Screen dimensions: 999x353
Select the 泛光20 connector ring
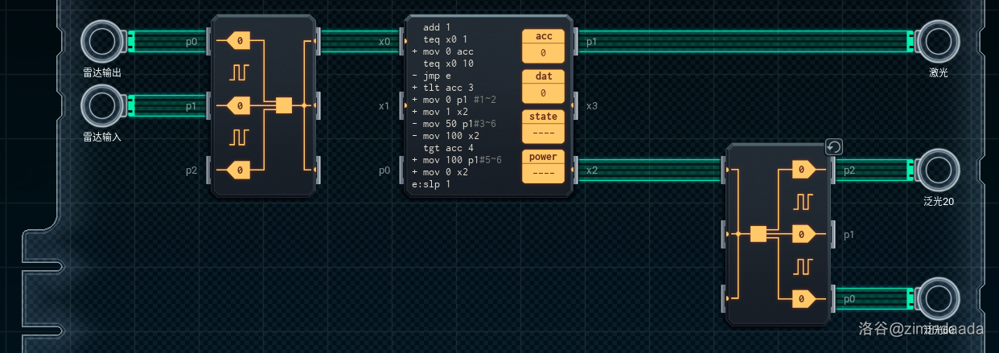938,170
